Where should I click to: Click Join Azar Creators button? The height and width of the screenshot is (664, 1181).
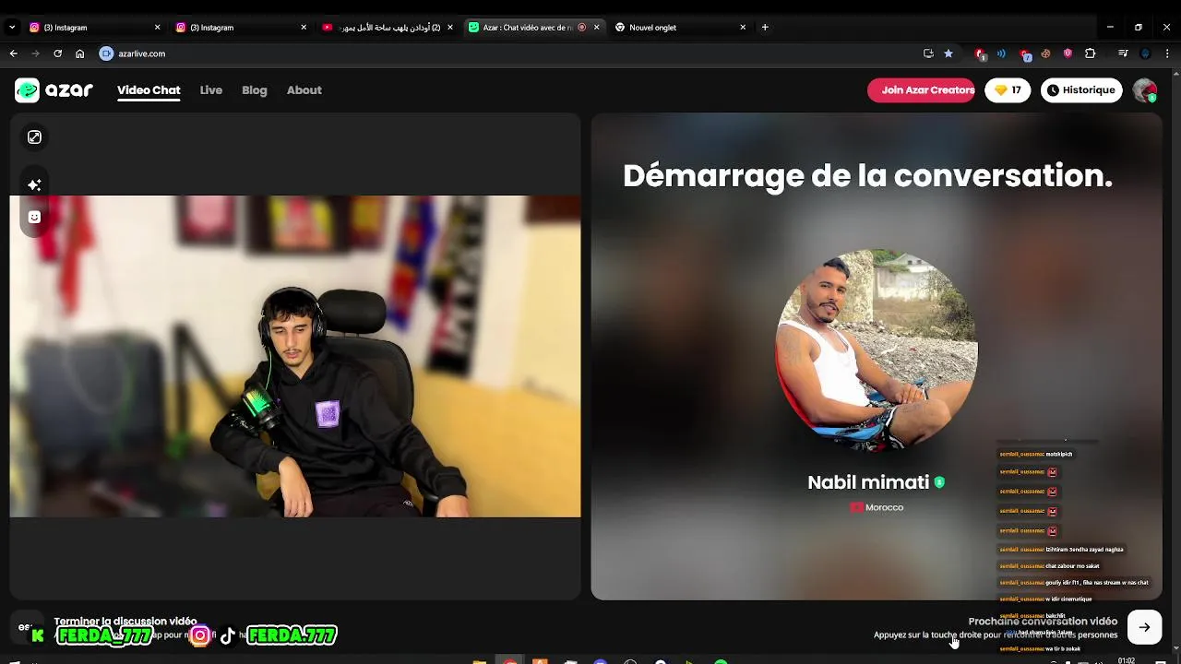tap(921, 90)
